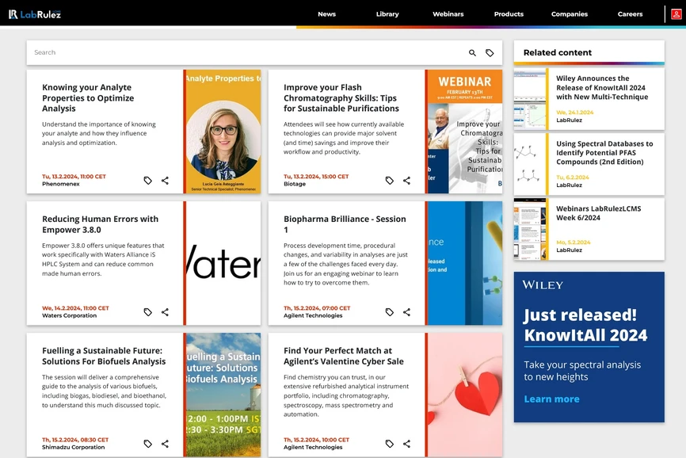This screenshot has height=458, width=686.
Task: Share the Fuelling a Sustainable Future webinar
Action: [165, 444]
